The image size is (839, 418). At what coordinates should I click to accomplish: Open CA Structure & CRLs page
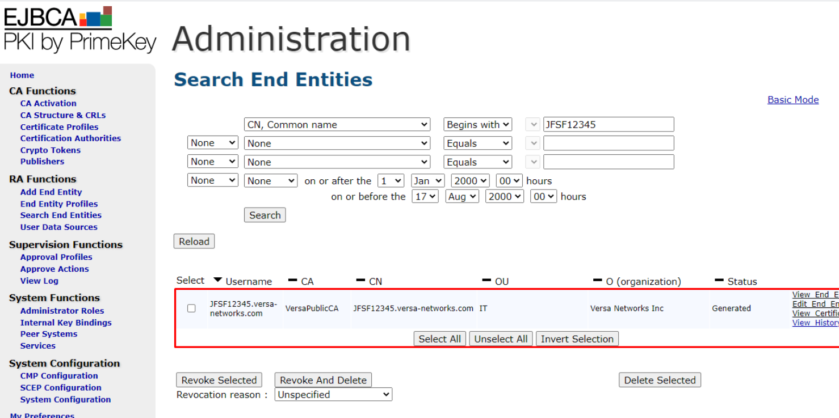click(x=63, y=115)
